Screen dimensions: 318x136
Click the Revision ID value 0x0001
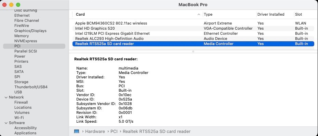125,113
